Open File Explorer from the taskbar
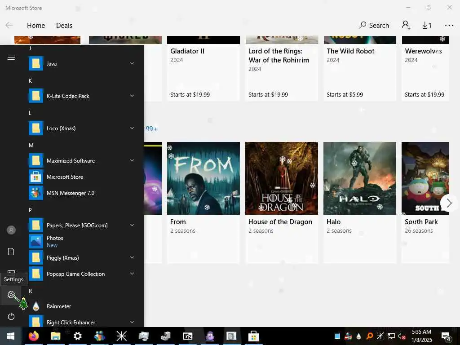The width and height of the screenshot is (460, 345). (55, 336)
